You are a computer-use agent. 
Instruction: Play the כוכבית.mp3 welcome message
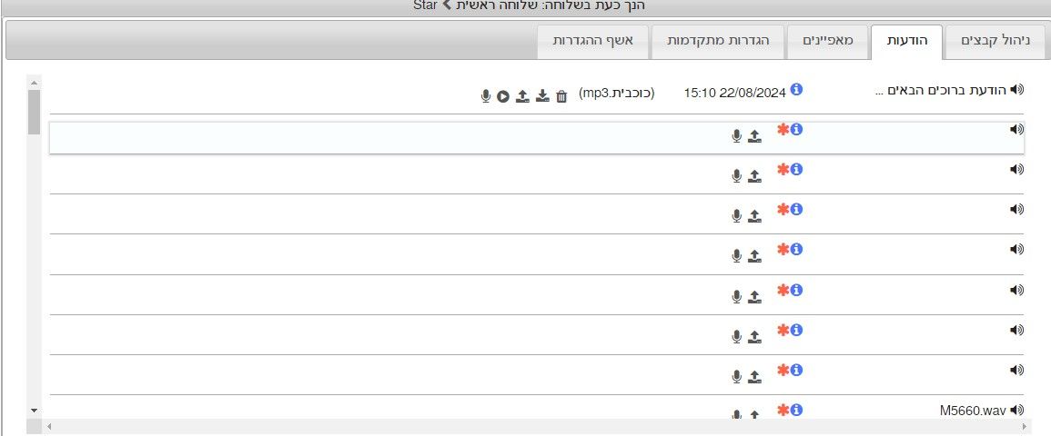503,95
